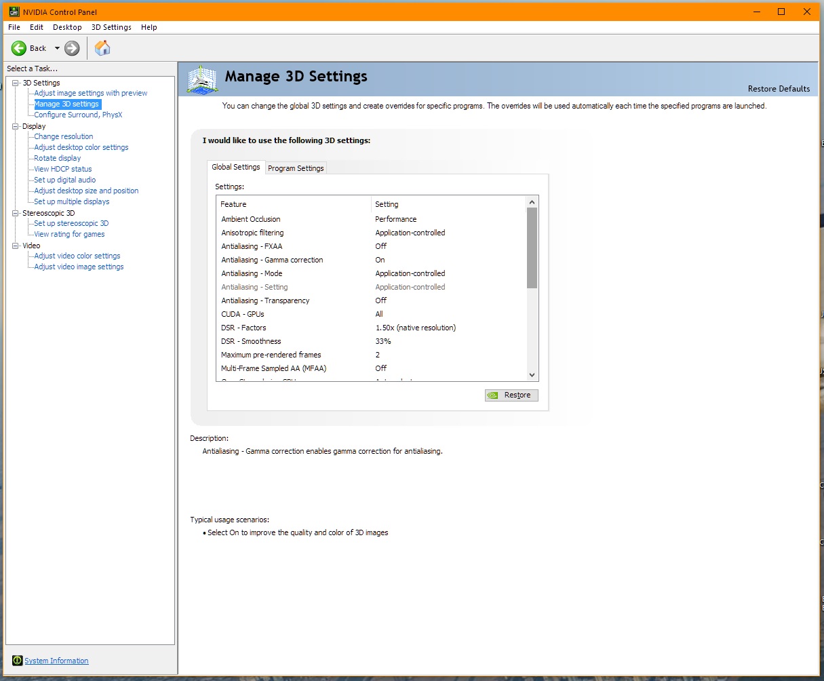Open Set up digital audio
Image resolution: width=824 pixels, height=681 pixels.
pyautogui.click(x=65, y=180)
